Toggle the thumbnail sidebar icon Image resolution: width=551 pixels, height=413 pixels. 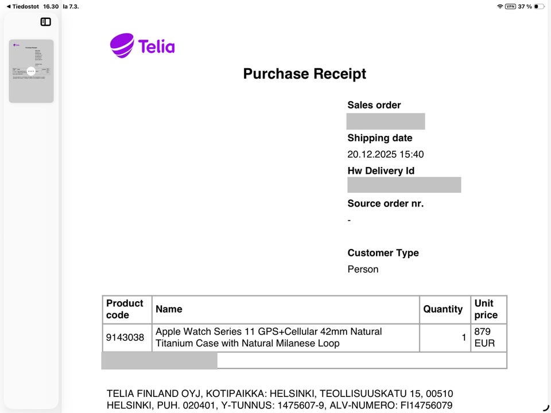[x=46, y=22]
